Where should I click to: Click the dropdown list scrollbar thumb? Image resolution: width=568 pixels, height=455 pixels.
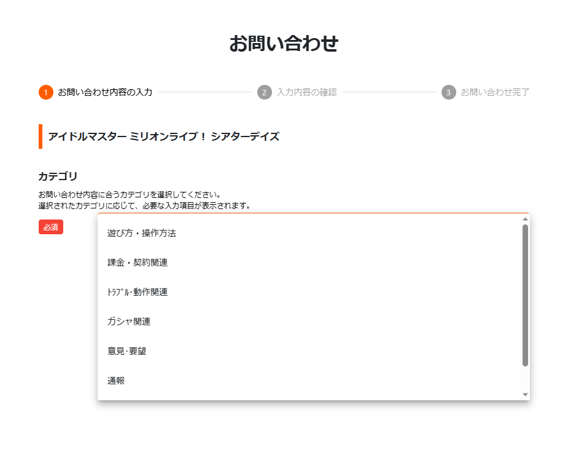coord(525,295)
